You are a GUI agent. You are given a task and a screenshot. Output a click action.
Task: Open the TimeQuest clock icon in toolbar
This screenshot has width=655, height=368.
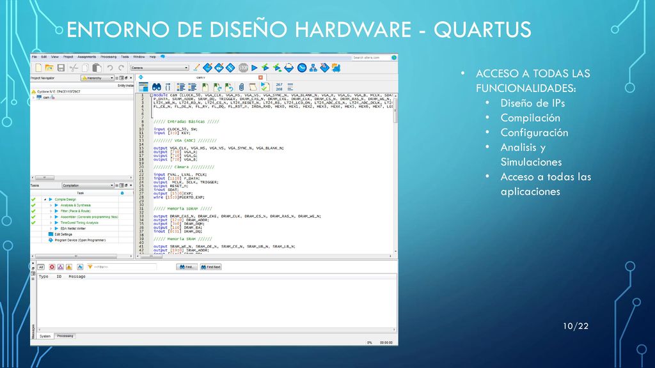tap(302, 68)
